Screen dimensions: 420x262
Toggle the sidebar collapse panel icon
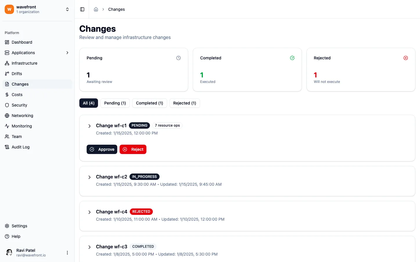(82, 9)
